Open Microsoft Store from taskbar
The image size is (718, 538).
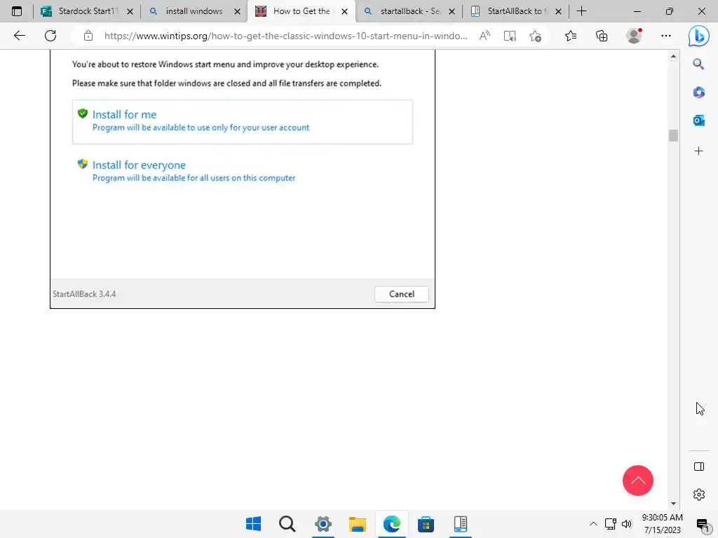426,524
